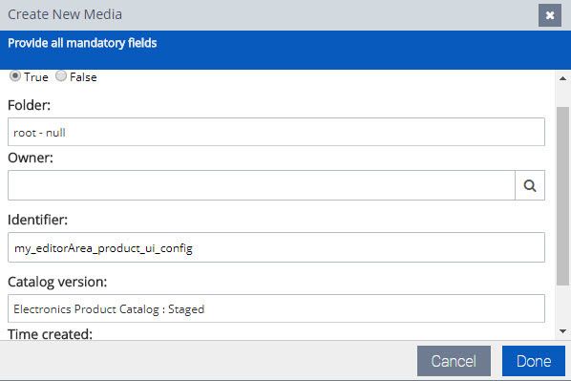Image resolution: width=571 pixels, height=381 pixels.
Task: Click the Catalog version field
Action: tap(276, 308)
